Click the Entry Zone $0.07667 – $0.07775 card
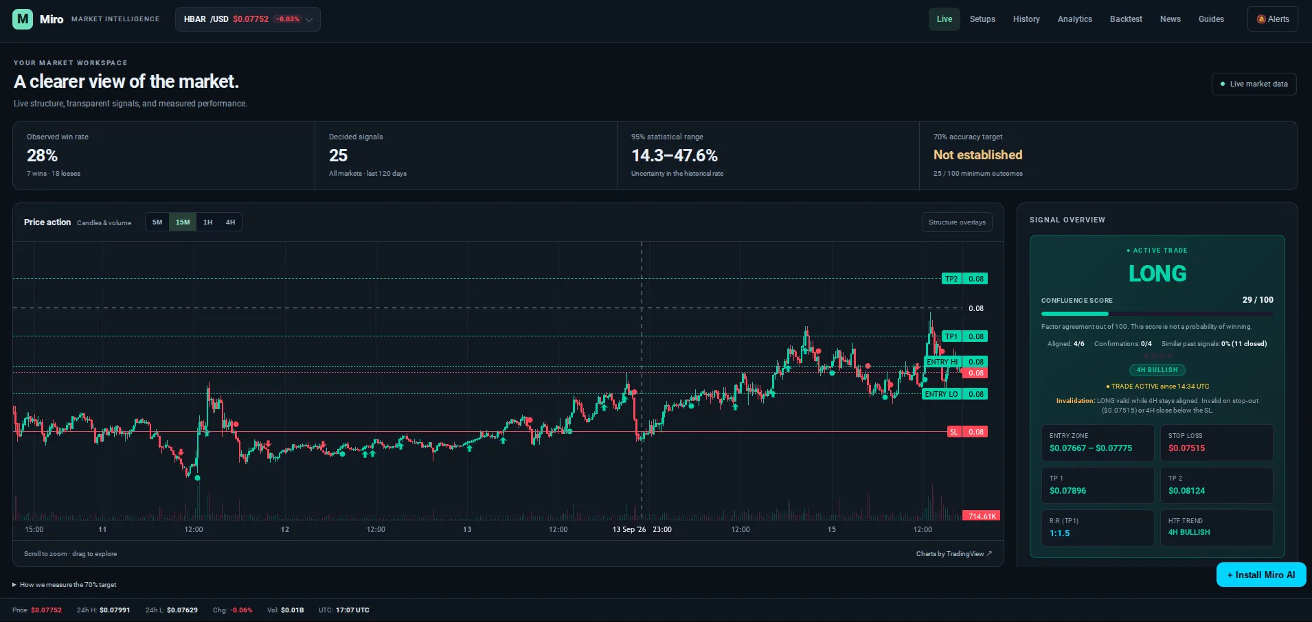 click(x=1098, y=443)
